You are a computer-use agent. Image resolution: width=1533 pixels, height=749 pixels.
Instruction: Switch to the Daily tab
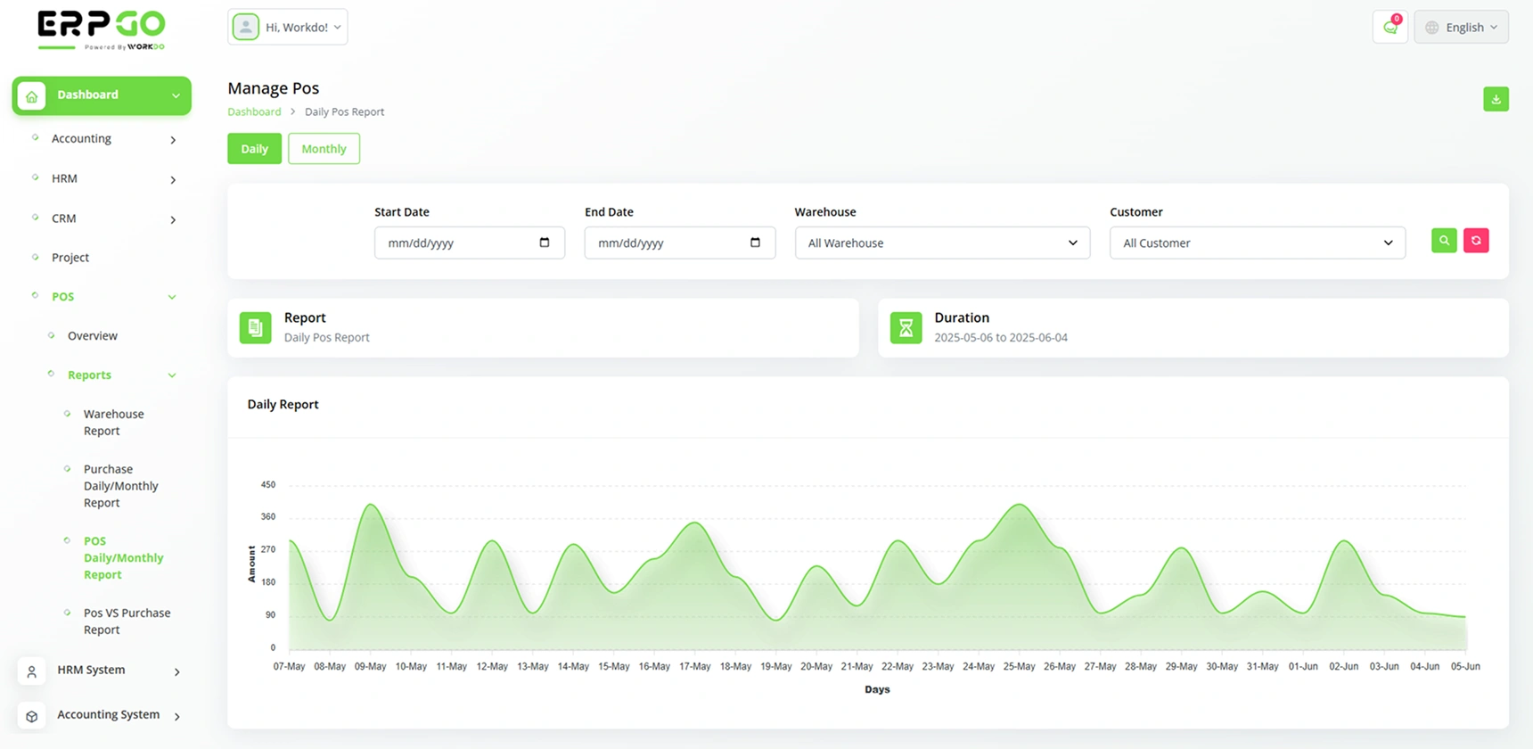(x=254, y=149)
